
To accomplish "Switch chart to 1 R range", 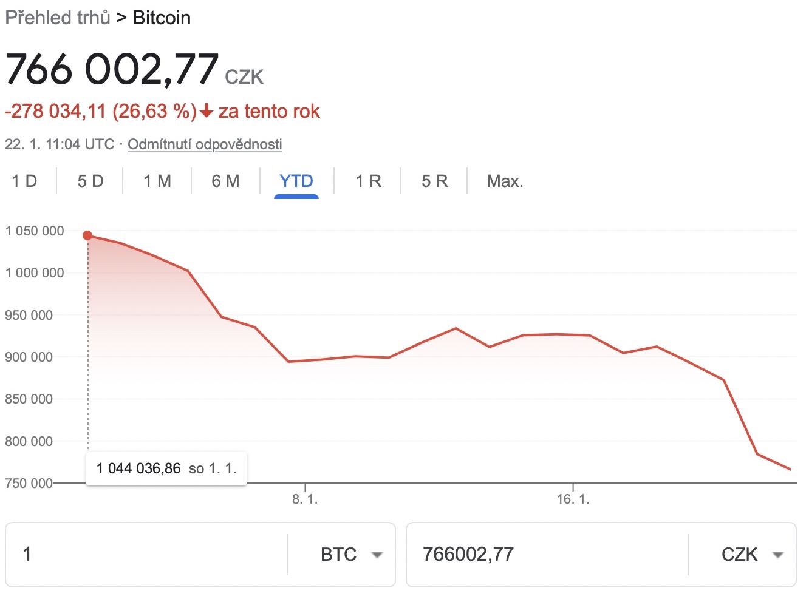I will [368, 181].
